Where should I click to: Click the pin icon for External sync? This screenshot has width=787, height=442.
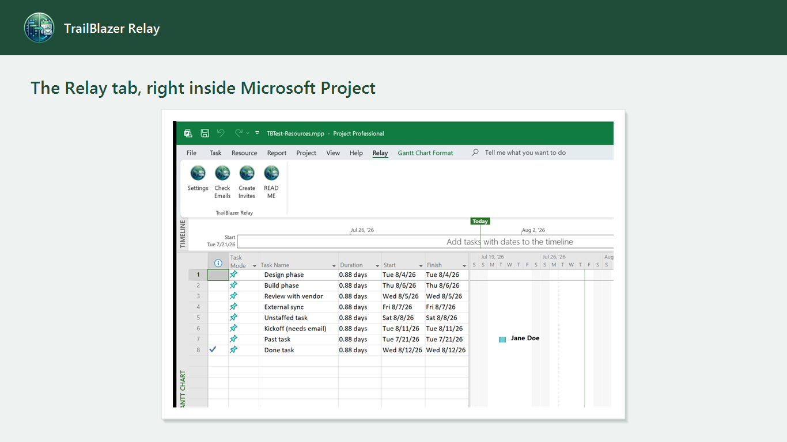(x=233, y=307)
